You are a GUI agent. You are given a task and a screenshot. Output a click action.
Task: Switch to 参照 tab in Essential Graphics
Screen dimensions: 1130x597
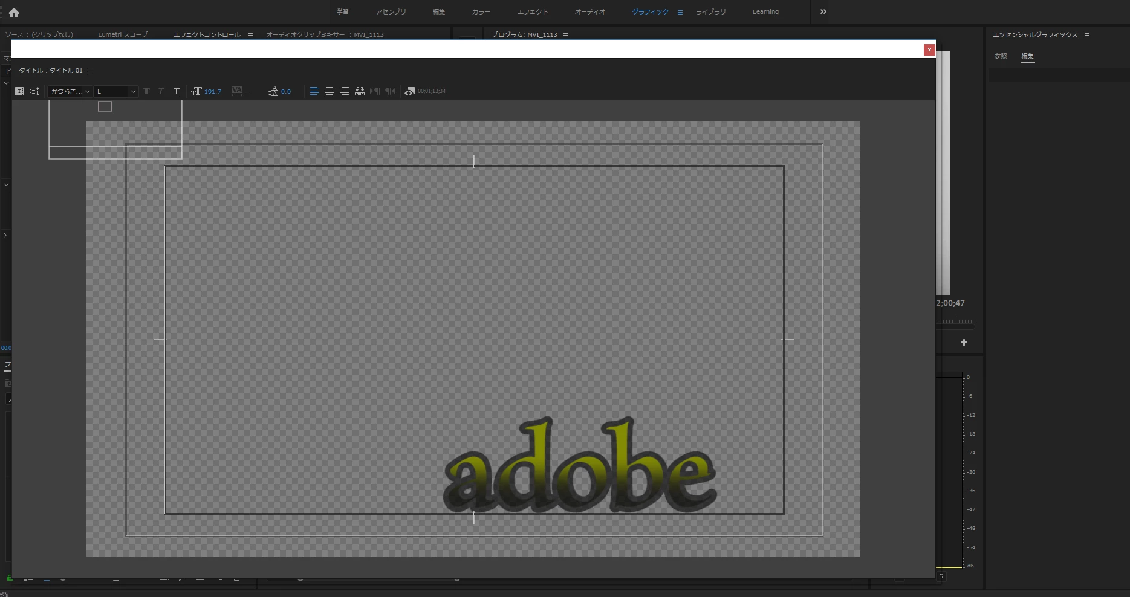coord(1001,56)
